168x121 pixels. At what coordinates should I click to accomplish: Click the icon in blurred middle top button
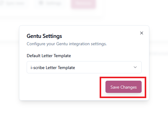(x=41, y=3)
